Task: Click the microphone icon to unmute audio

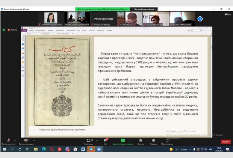Action: 8,140
